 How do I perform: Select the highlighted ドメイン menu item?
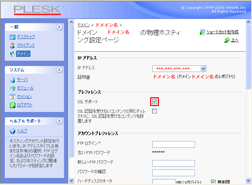[23, 54]
